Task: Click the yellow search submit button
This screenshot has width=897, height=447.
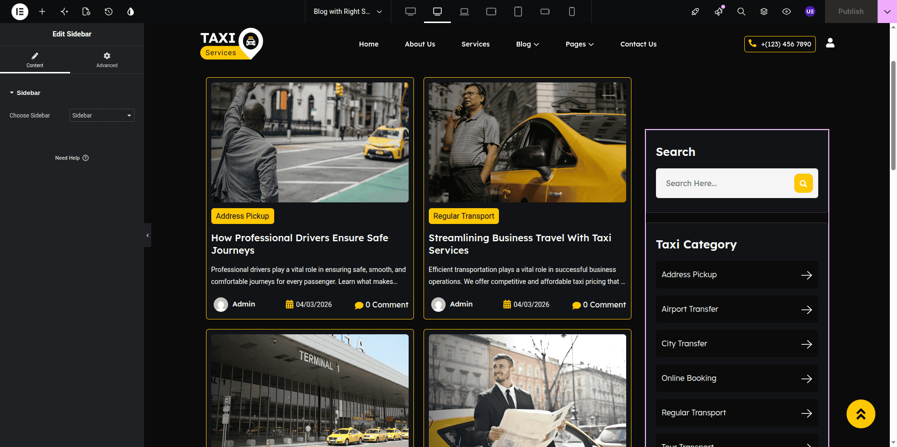Action: 803,183
